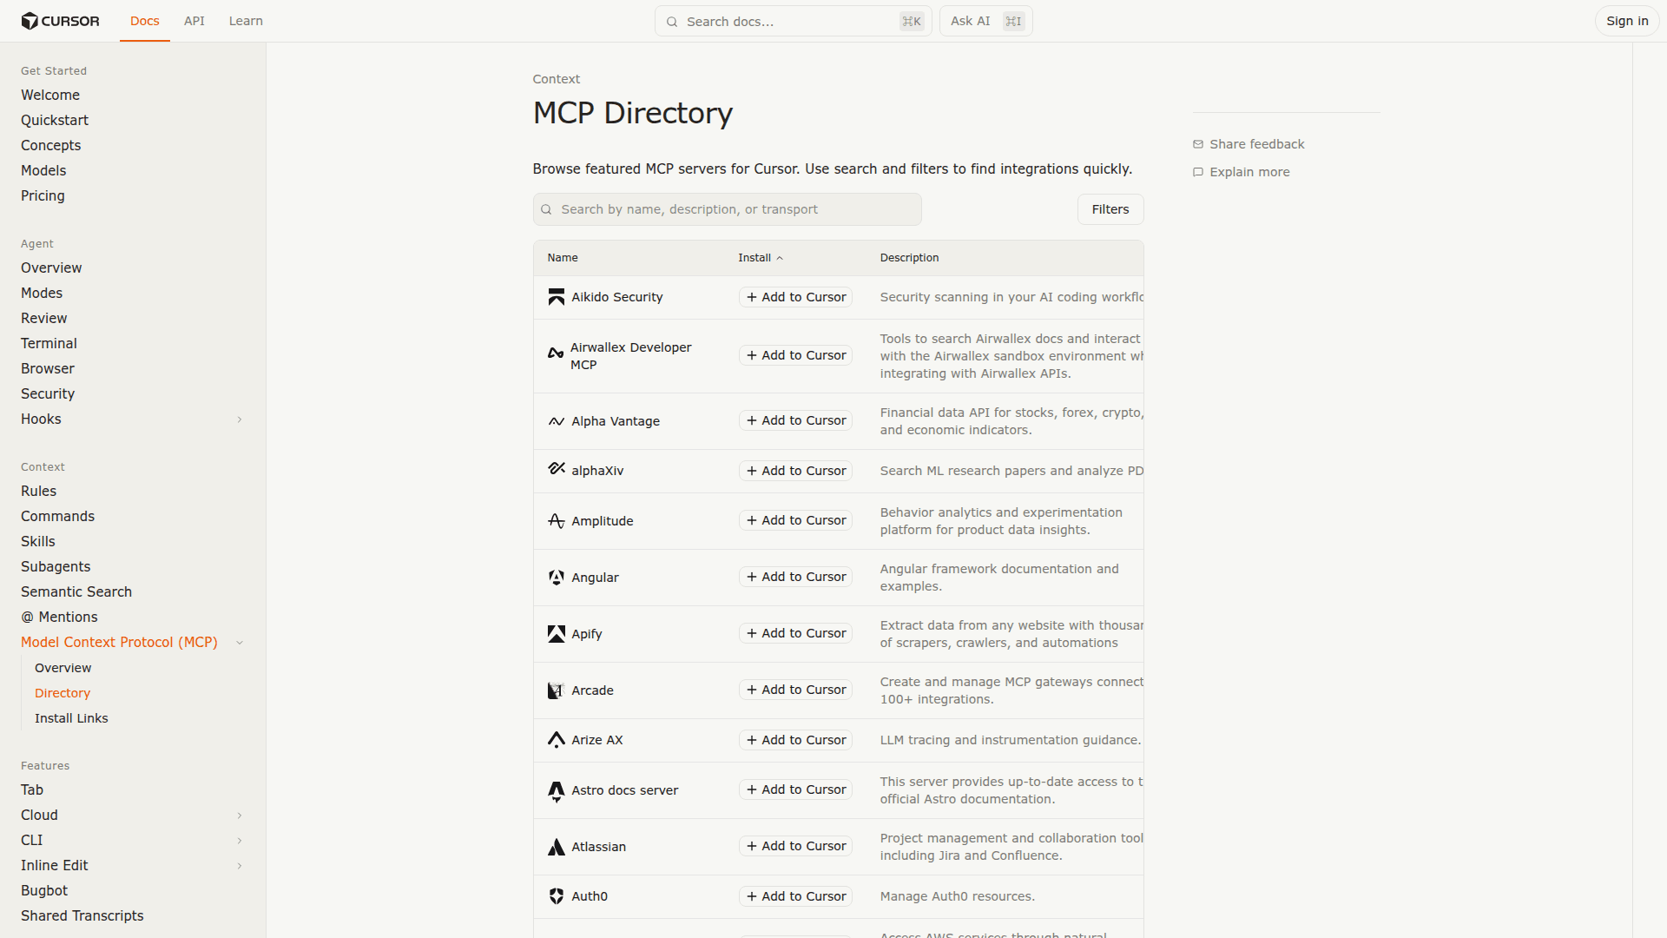Select the alphaXiv icon
The height and width of the screenshot is (938, 1667).
tap(556, 470)
